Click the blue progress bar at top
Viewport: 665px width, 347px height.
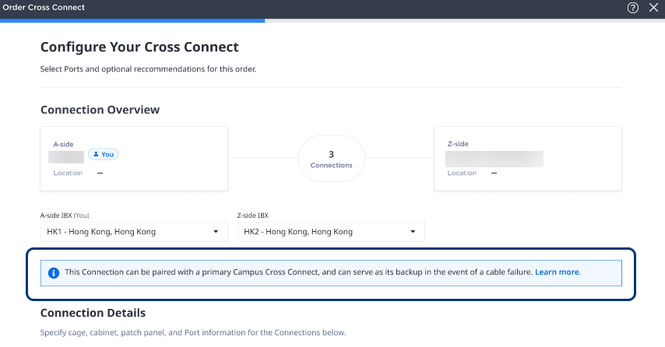pyautogui.click(x=132, y=20)
